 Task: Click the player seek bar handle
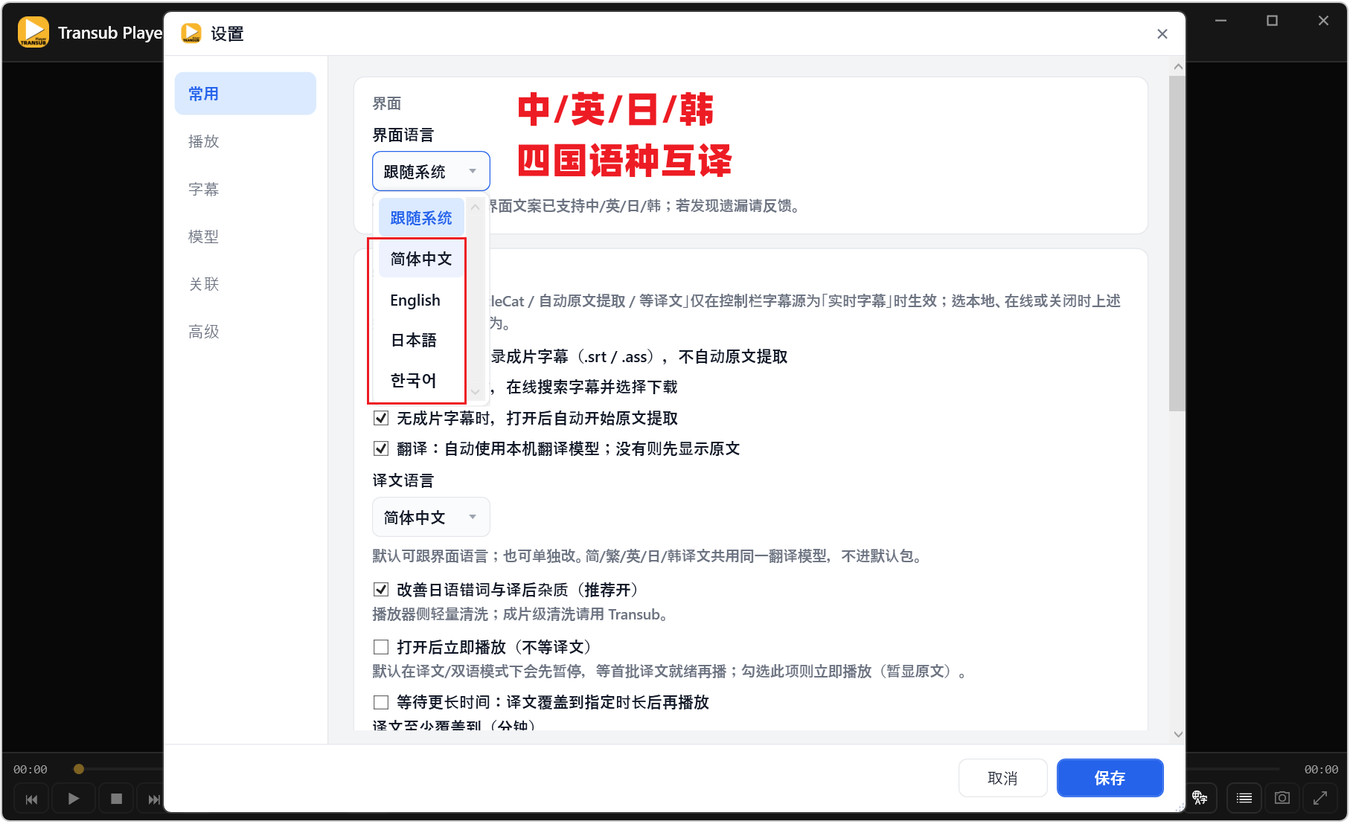[x=79, y=769]
